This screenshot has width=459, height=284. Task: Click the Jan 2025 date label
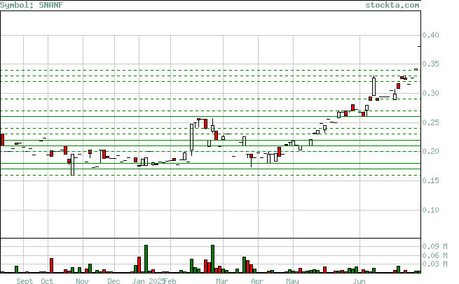tap(148, 281)
